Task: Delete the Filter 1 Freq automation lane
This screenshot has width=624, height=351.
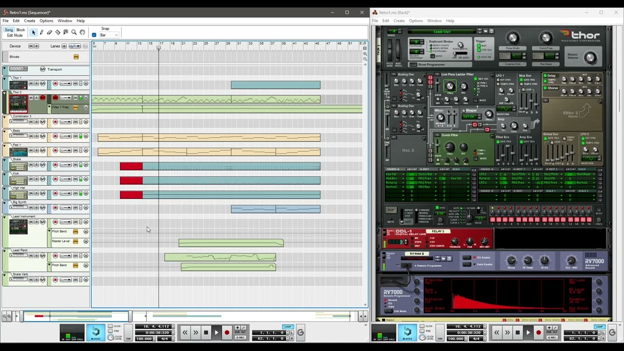Action: 86,107
